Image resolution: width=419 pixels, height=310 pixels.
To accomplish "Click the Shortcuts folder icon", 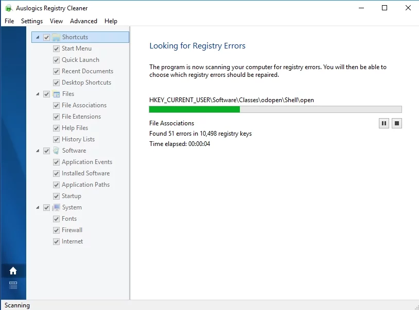I will (x=56, y=37).
